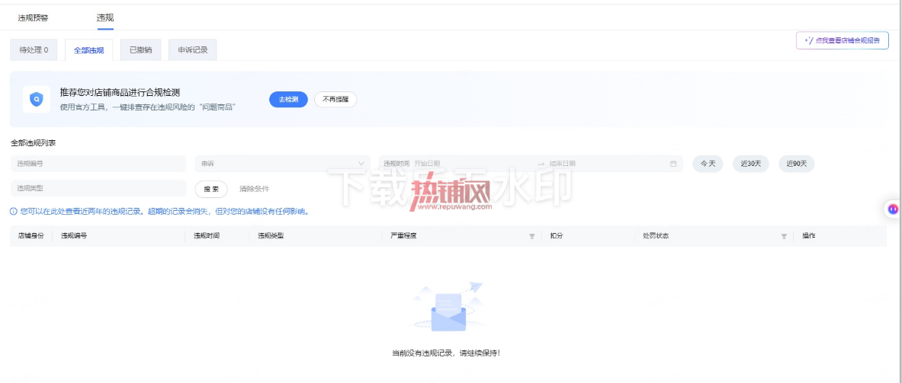The height and width of the screenshot is (383, 902).
Task: Open the 结束日期 end date picker
Action: pyautogui.click(x=605, y=164)
